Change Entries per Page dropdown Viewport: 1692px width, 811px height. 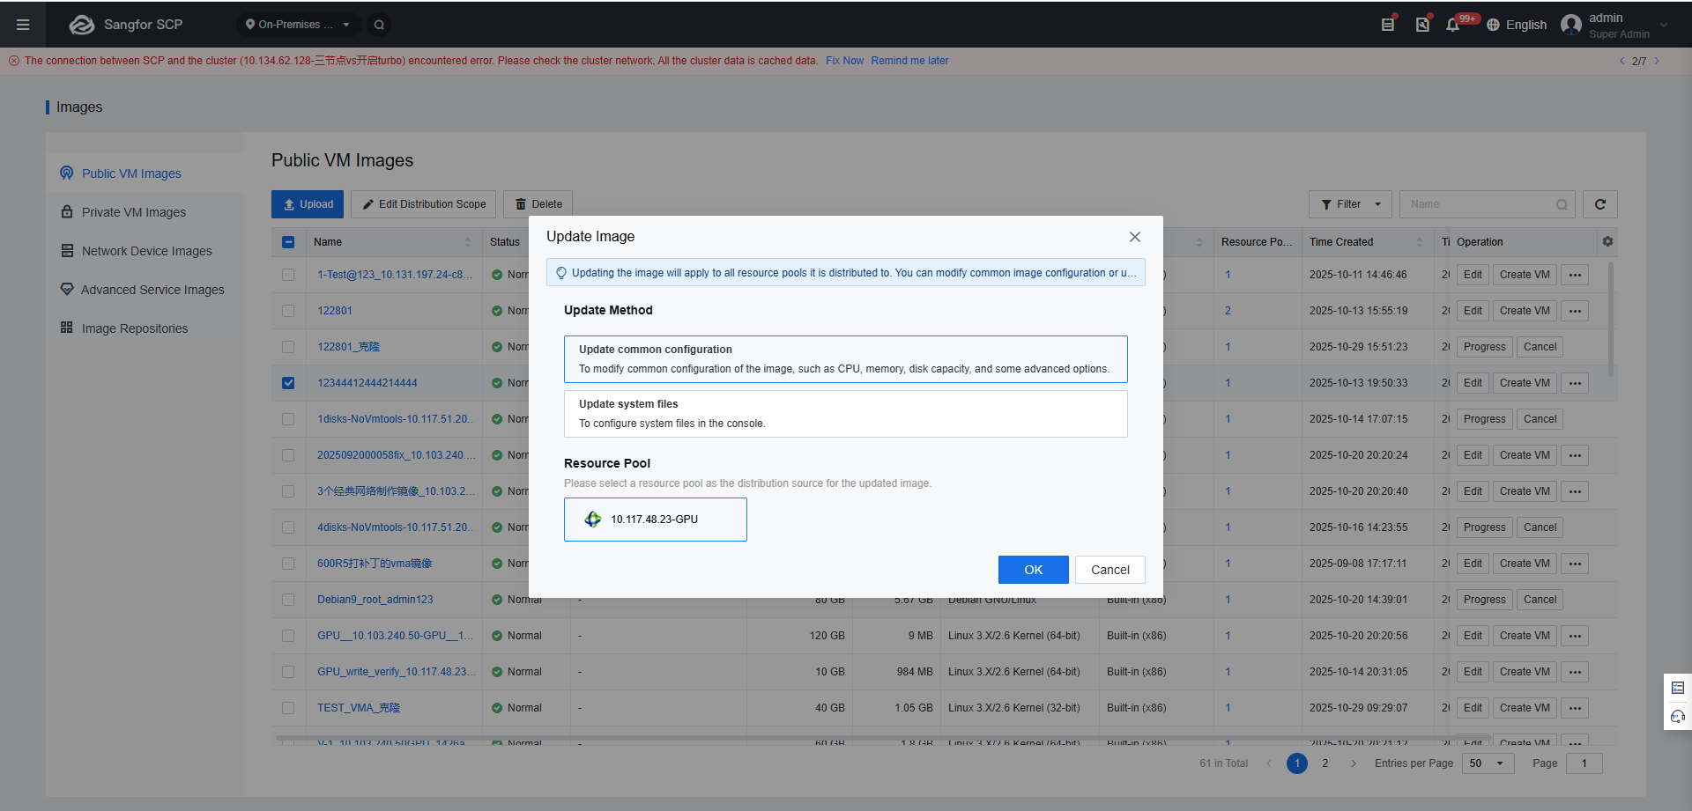[1488, 763]
